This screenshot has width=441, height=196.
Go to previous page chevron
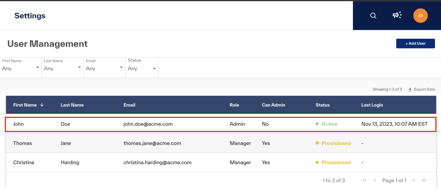point(375,180)
